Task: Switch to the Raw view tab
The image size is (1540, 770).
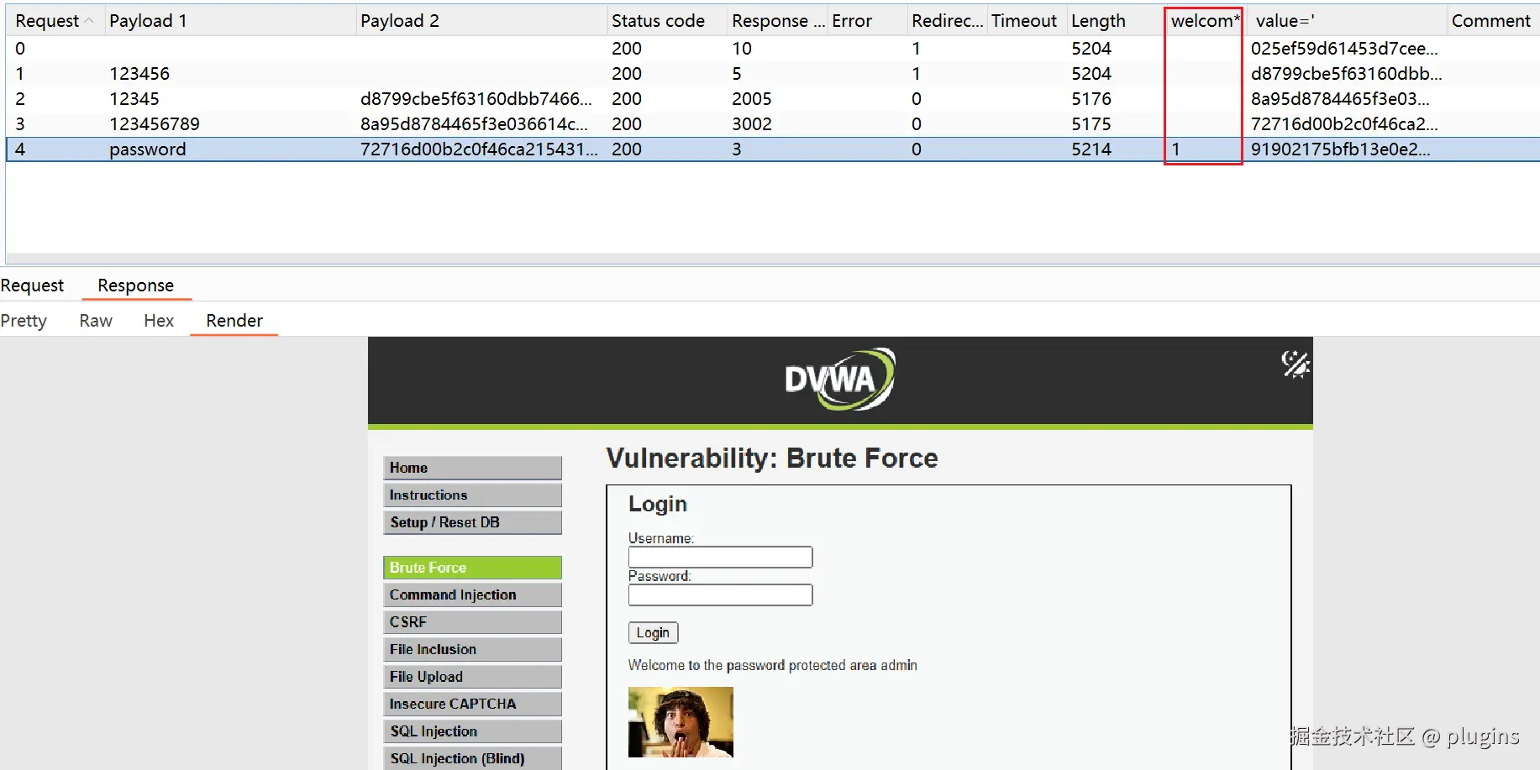Action: (x=96, y=321)
